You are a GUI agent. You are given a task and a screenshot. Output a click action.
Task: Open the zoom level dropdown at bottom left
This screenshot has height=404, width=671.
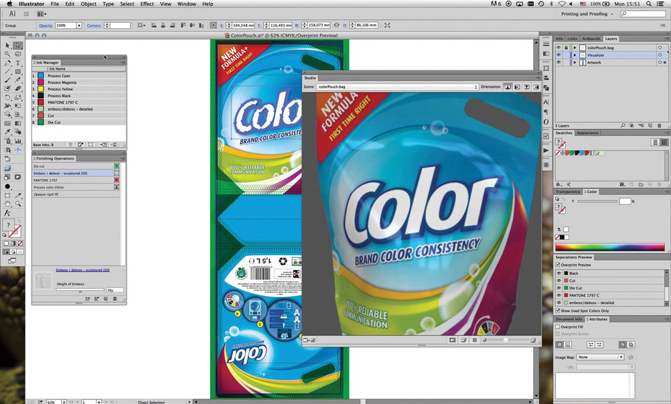[x=64, y=402]
